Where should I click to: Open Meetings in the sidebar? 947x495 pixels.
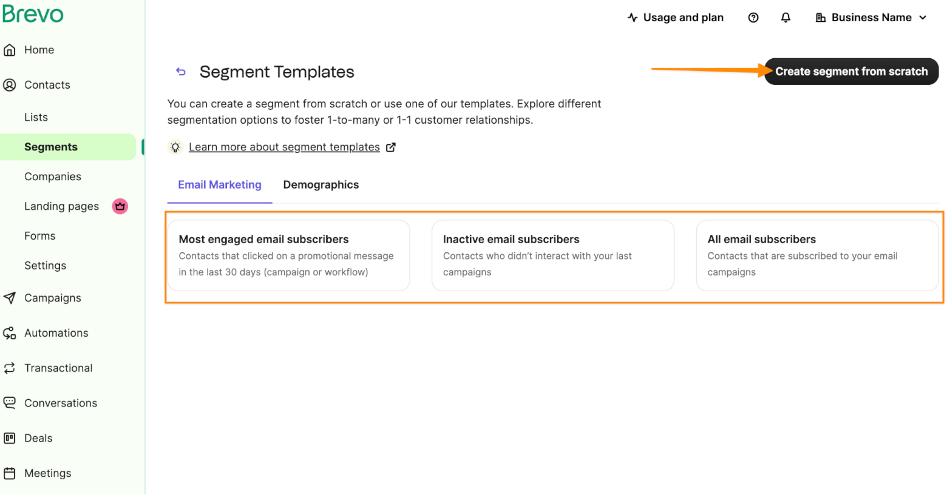(48, 473)
